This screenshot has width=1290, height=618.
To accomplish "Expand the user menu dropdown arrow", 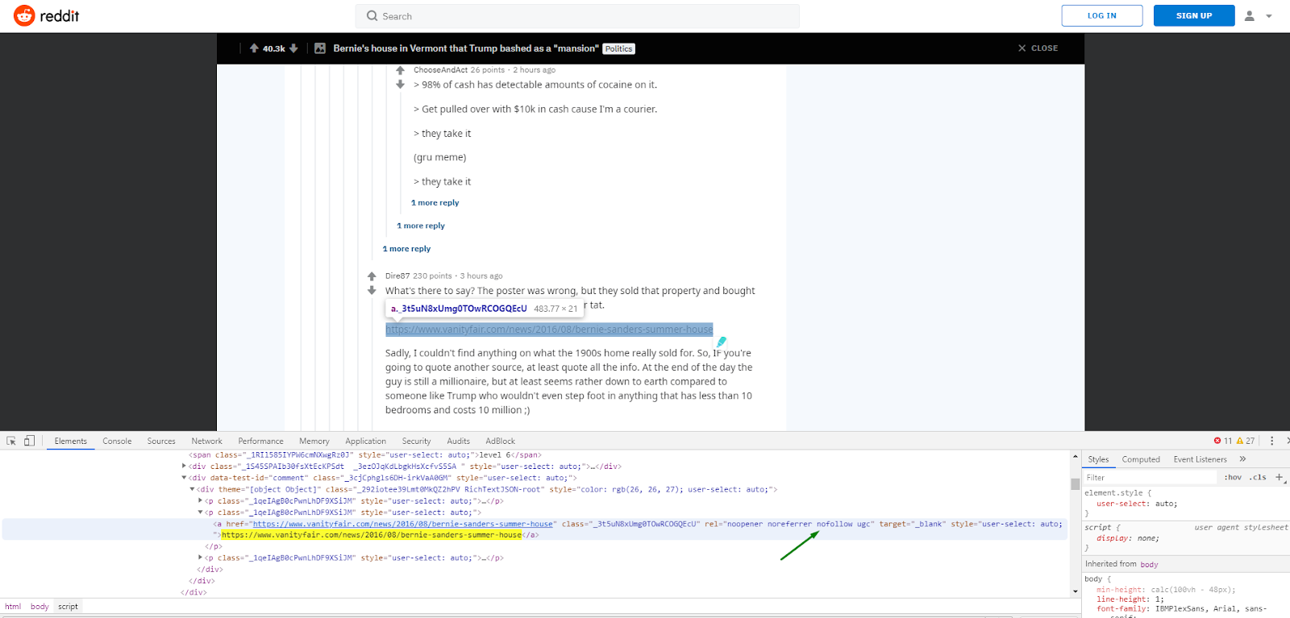I will [1269, 16].
